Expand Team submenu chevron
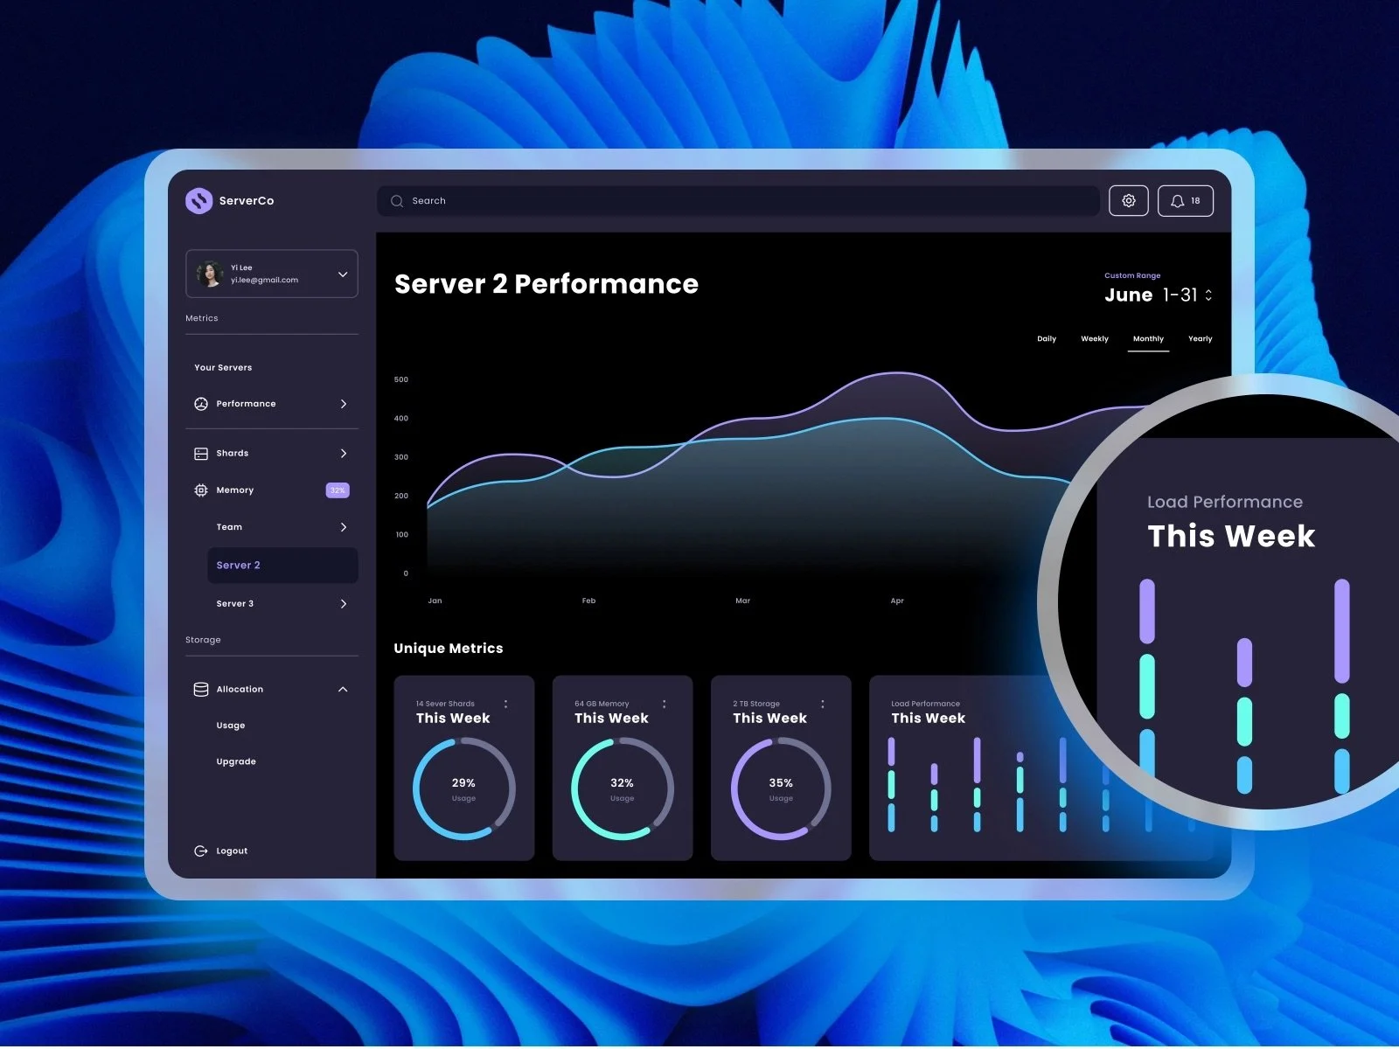This screenshot has height=1049, width=1399. click(344, 527)
